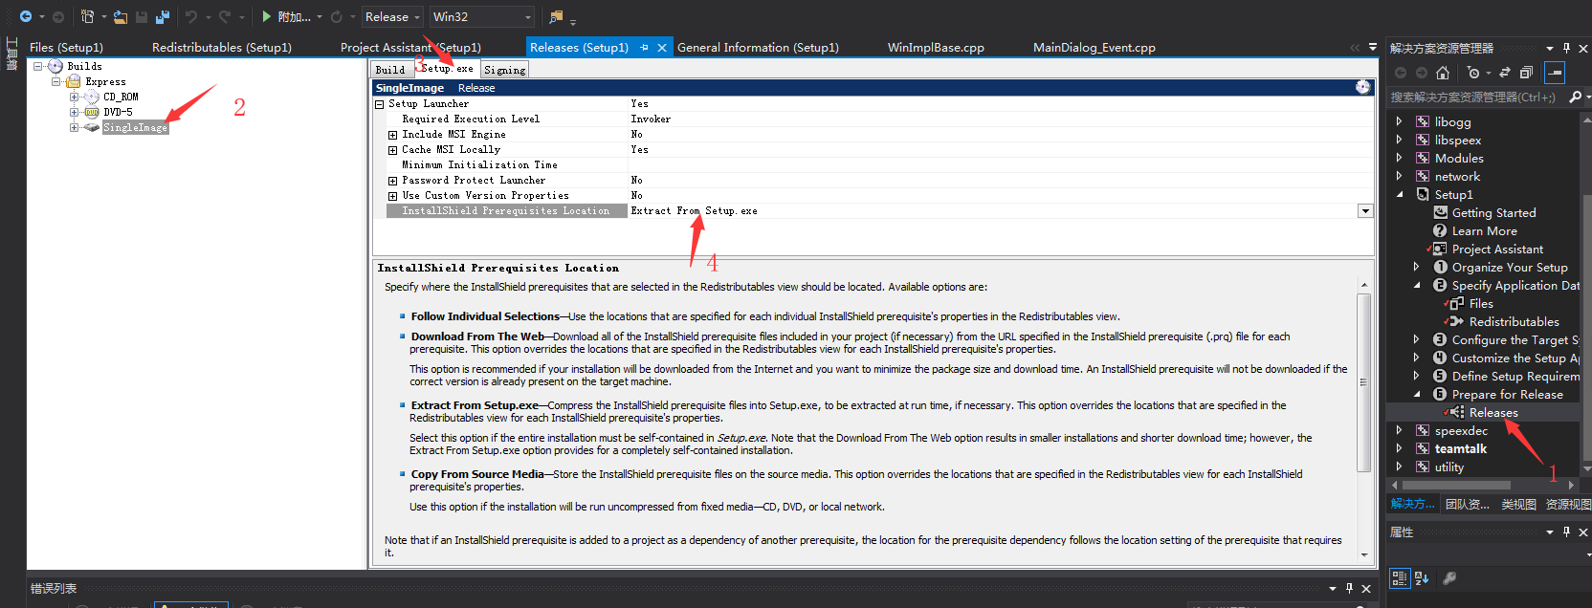This screenshot has height=608, width=1592.
Task: Click the description pane vertical scrollbar
Action: click(x=1363, y=382)
